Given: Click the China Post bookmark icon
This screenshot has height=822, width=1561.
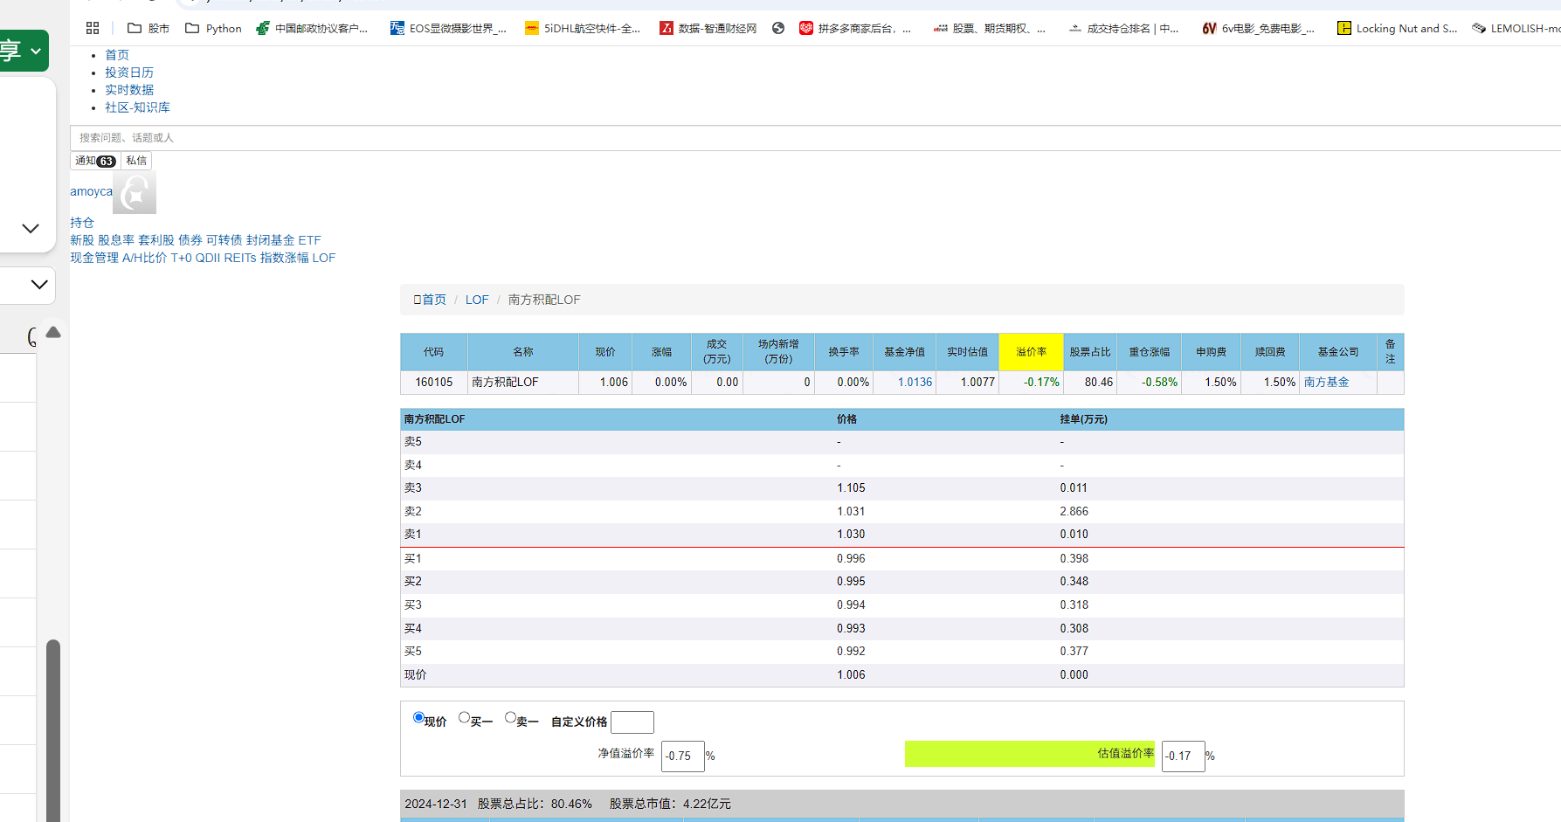Looking at the screenshot, I should pos(263,28).
